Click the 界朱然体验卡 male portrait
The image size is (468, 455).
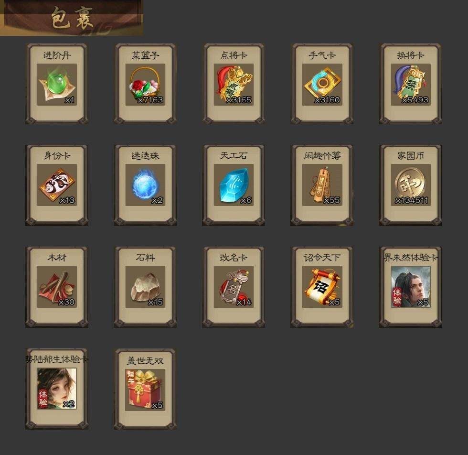[411, 287]
